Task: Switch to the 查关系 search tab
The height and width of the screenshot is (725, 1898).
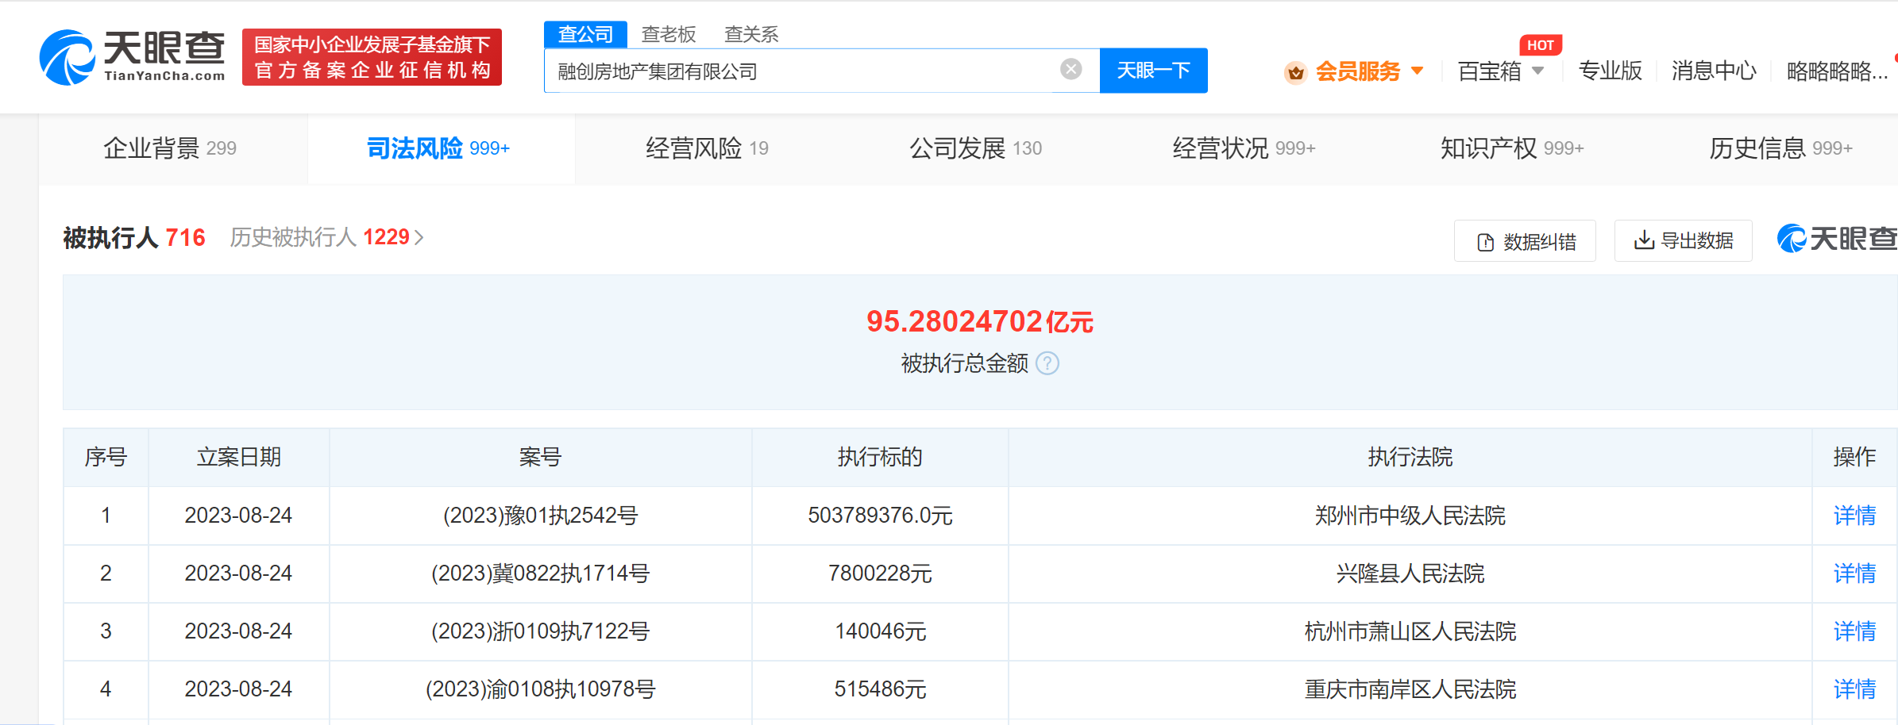Action: [x=750, y=34]
